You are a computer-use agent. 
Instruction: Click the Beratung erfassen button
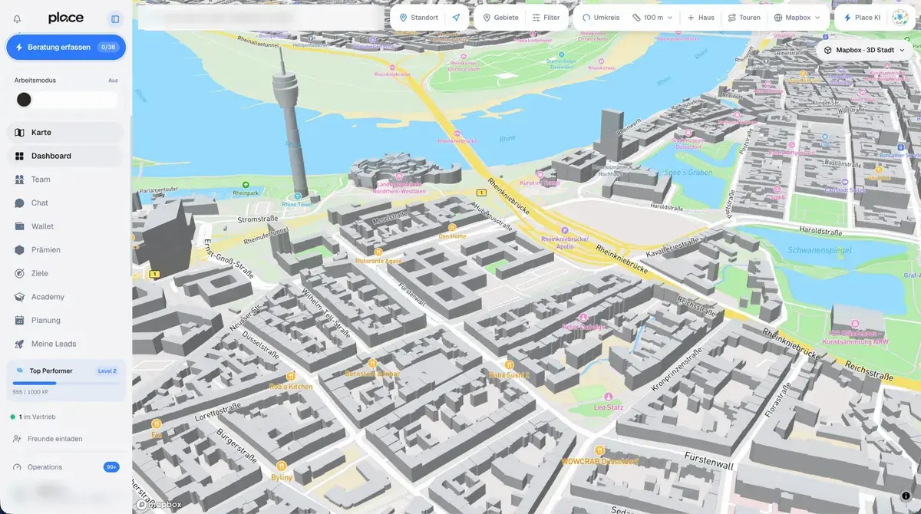tap(66, 47)
